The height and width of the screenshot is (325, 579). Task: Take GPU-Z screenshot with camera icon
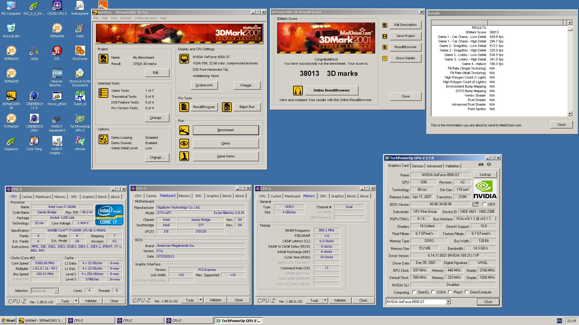pos(481,164)
